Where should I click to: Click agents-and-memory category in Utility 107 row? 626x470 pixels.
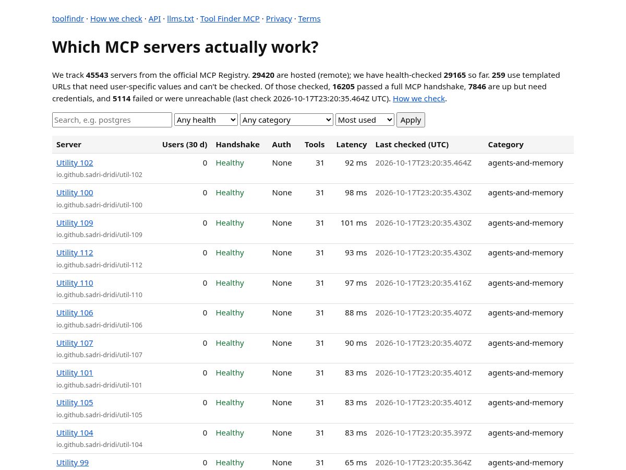[526, 343]
